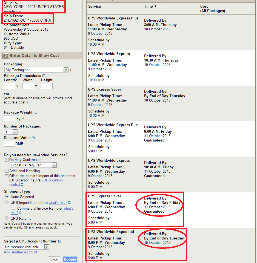257x263 pixels.
Task: Click the '900 USD' customs value
Action: (x=11, y=38)
